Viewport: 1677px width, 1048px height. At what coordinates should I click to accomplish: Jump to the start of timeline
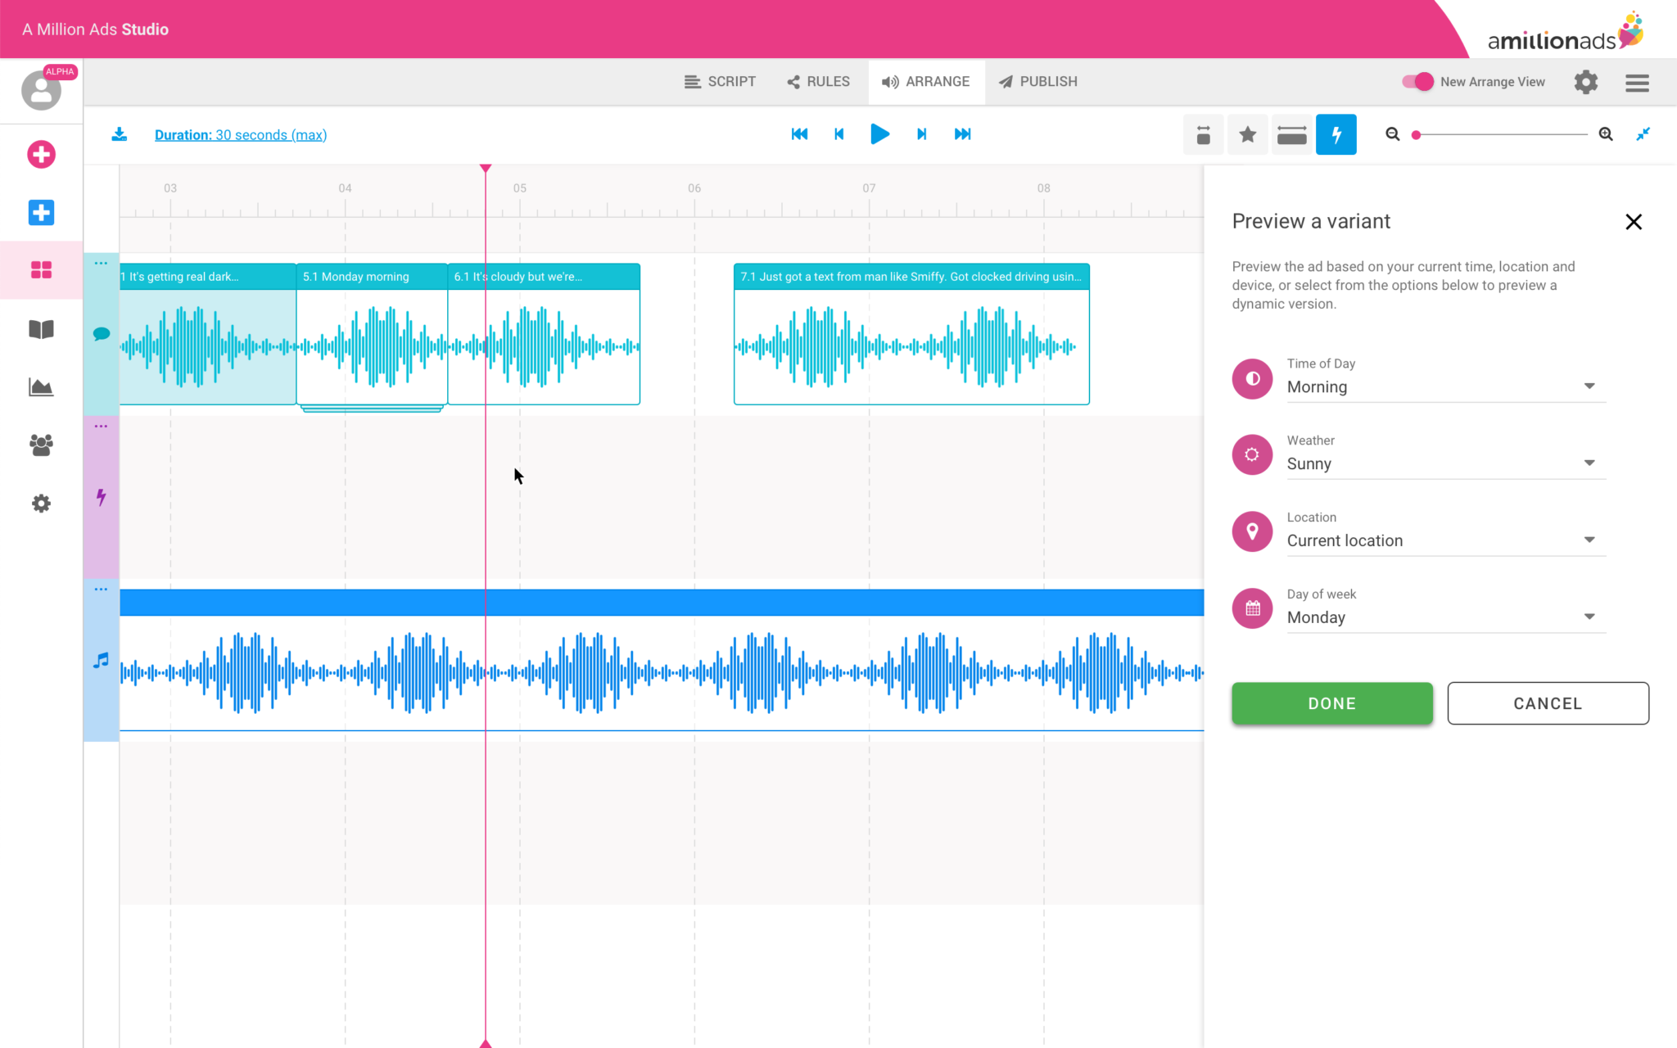tap(799, 134)
